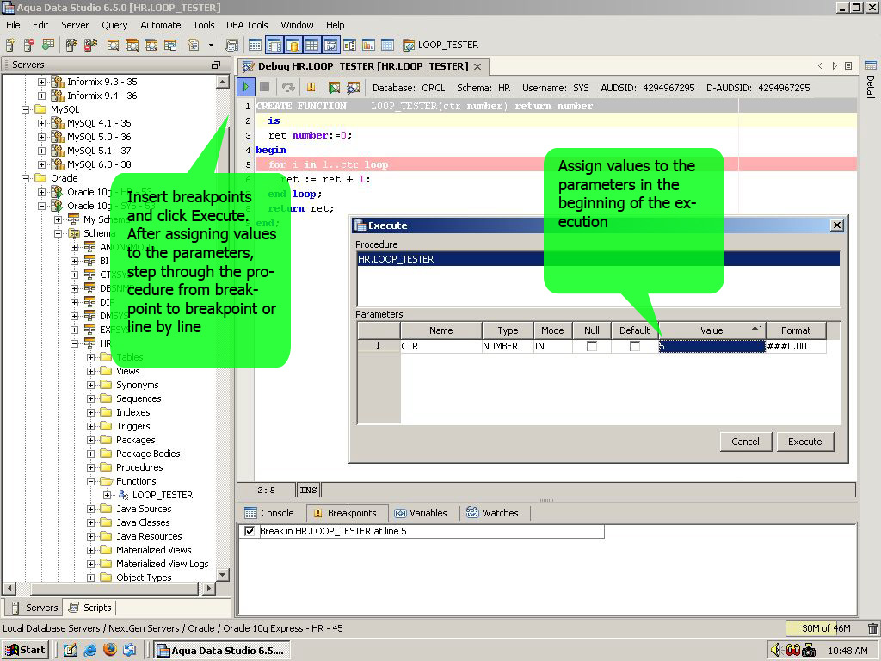
Task: Click the Internet Explorer quick launch icon
Action: [89, 651]
